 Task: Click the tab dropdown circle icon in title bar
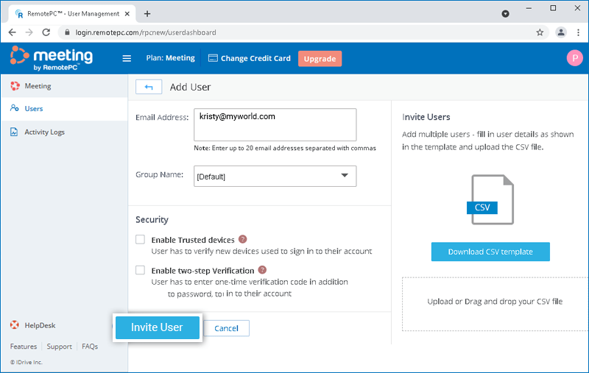click(506, 14)
